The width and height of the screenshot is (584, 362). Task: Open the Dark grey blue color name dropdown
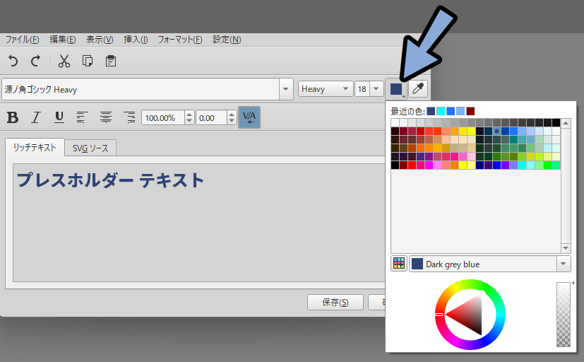tap(564, 264)
